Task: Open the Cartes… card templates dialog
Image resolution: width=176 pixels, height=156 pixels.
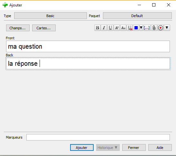Action: [44, 28]
